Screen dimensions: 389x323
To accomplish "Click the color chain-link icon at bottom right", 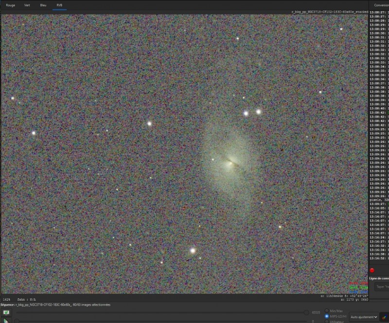I will pos(384,317).
